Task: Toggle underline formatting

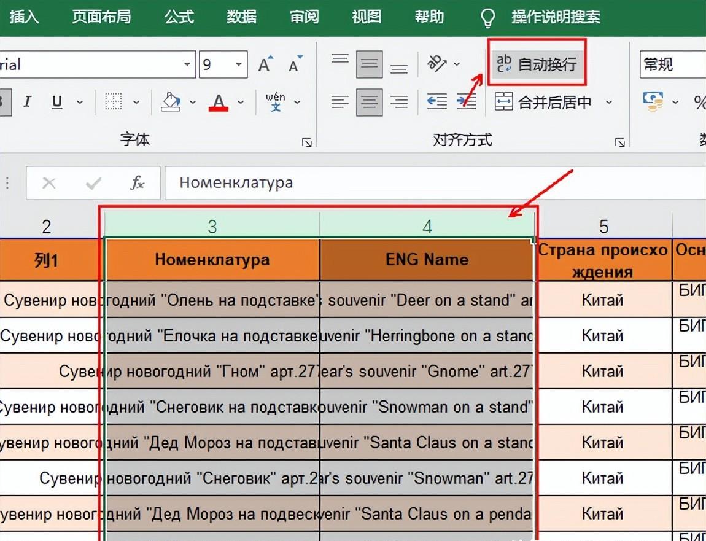Action: 56,102
